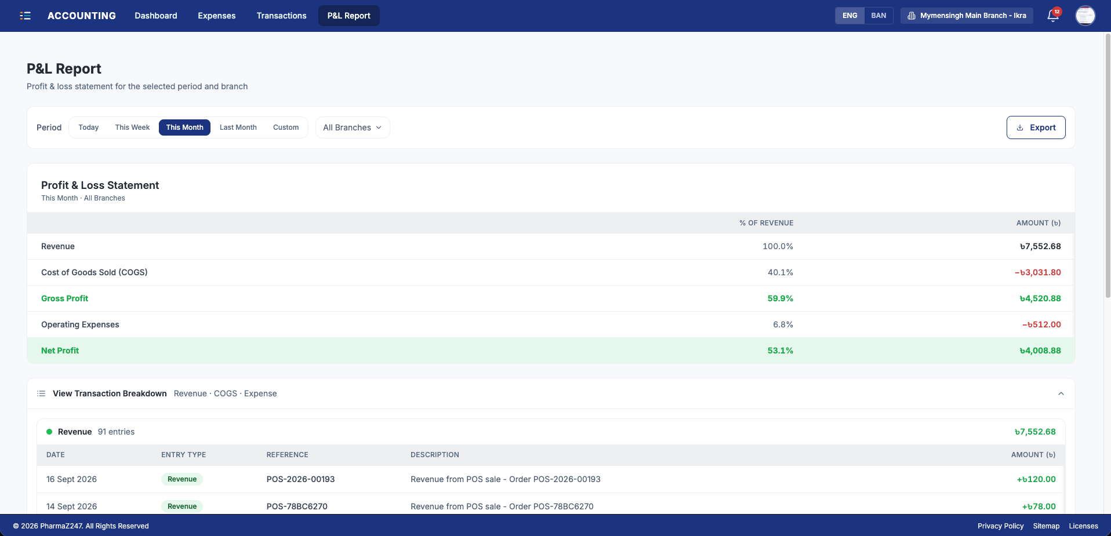Click the Operating Expenses row label
The width and height of the screenshot is (1111, 536).
tap(80, 324)
